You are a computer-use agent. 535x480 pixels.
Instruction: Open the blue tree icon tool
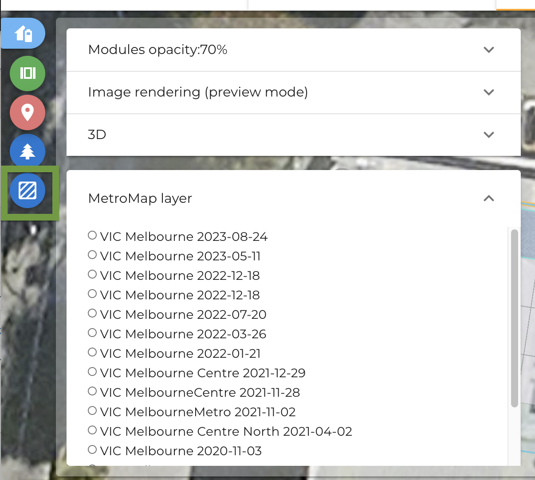click(x=28, y=151)
